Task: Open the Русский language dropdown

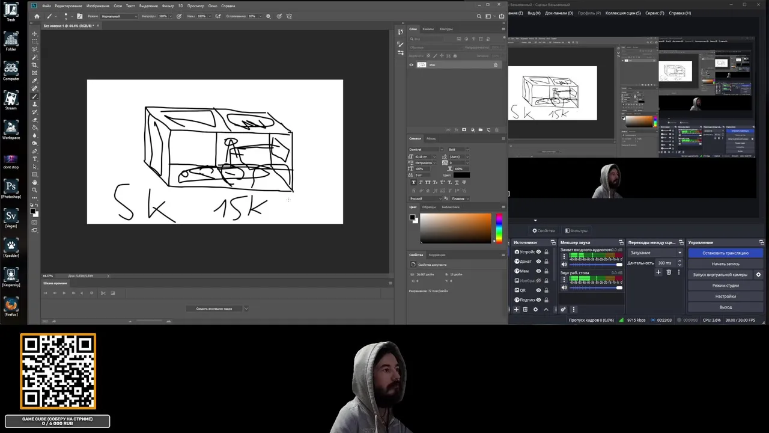Action: click(x=425, y=198)
